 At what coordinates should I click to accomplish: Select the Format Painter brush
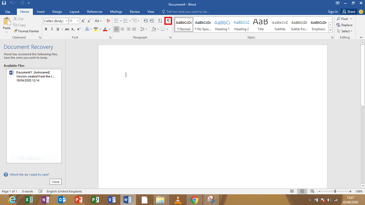pyautogui.click(x=26, y=31)
